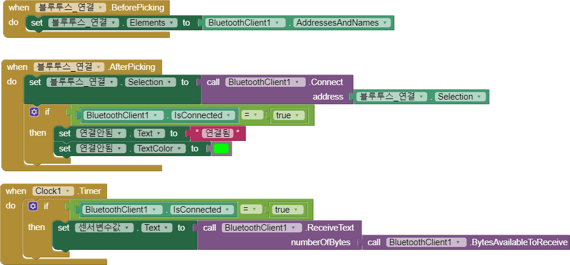Click 'when' label of the Clock1 Timer event
Viewport: 570px width, 265px height.
pyautogui.click(x=16, y=191)
